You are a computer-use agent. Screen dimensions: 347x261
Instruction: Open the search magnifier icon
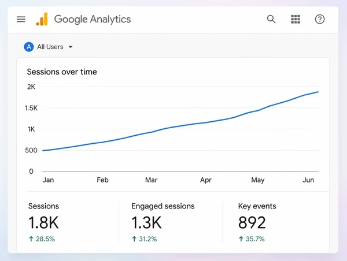(x=271, y=19)
